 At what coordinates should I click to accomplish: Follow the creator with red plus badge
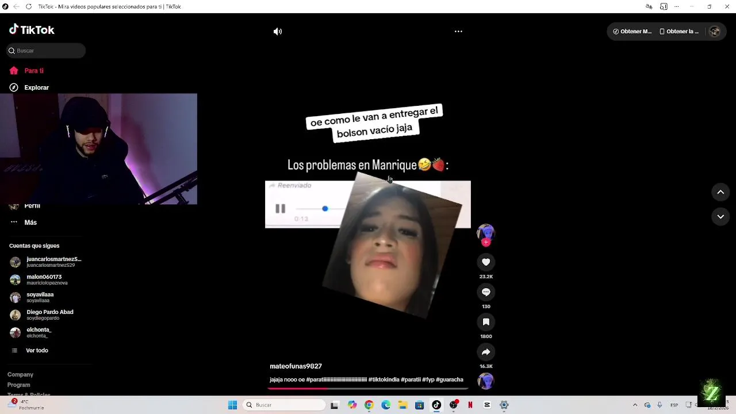coord(486,243)
